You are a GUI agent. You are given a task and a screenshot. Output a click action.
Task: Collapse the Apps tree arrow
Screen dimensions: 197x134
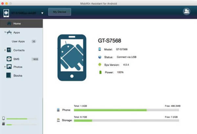5,33
